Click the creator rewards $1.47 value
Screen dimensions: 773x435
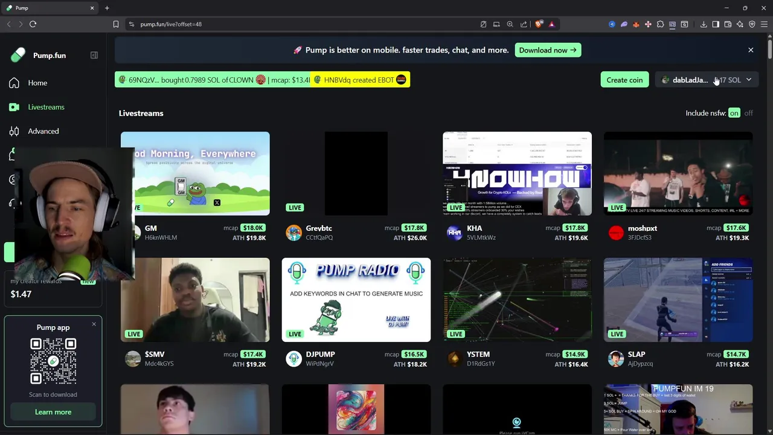click(x=21, y=294)
